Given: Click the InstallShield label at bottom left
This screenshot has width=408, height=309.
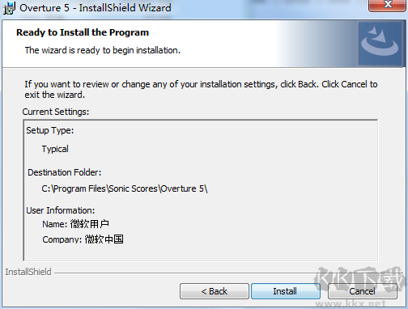Looking at the screenshot, I should (28, 272).
